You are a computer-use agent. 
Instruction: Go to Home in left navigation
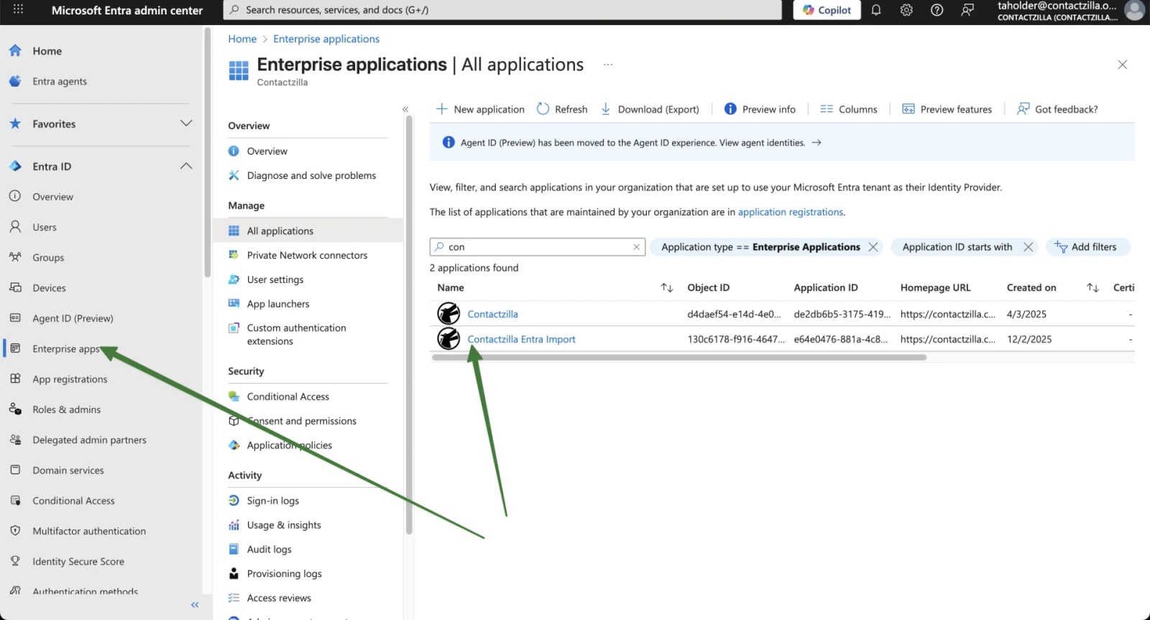coord(47,51)
